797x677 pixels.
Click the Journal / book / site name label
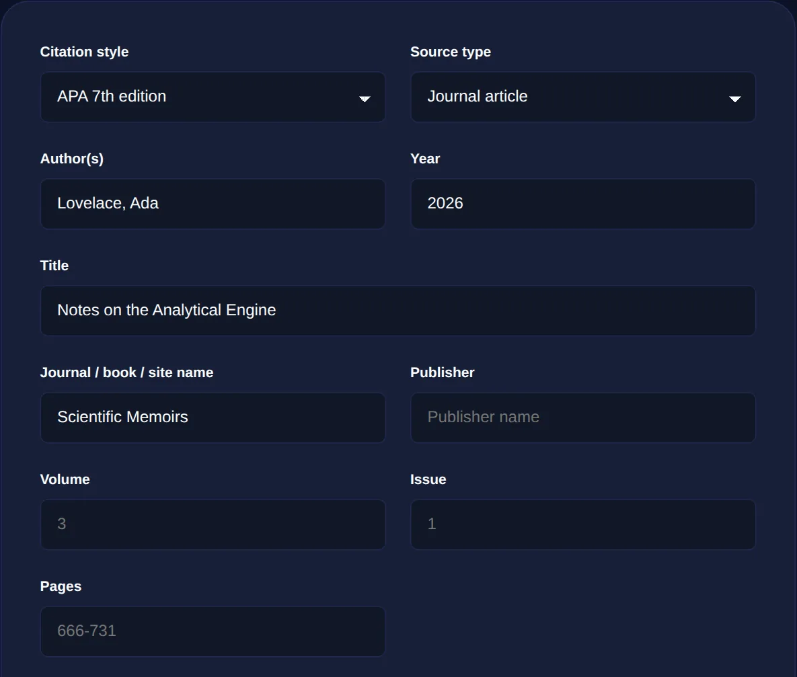click(126, 372)
